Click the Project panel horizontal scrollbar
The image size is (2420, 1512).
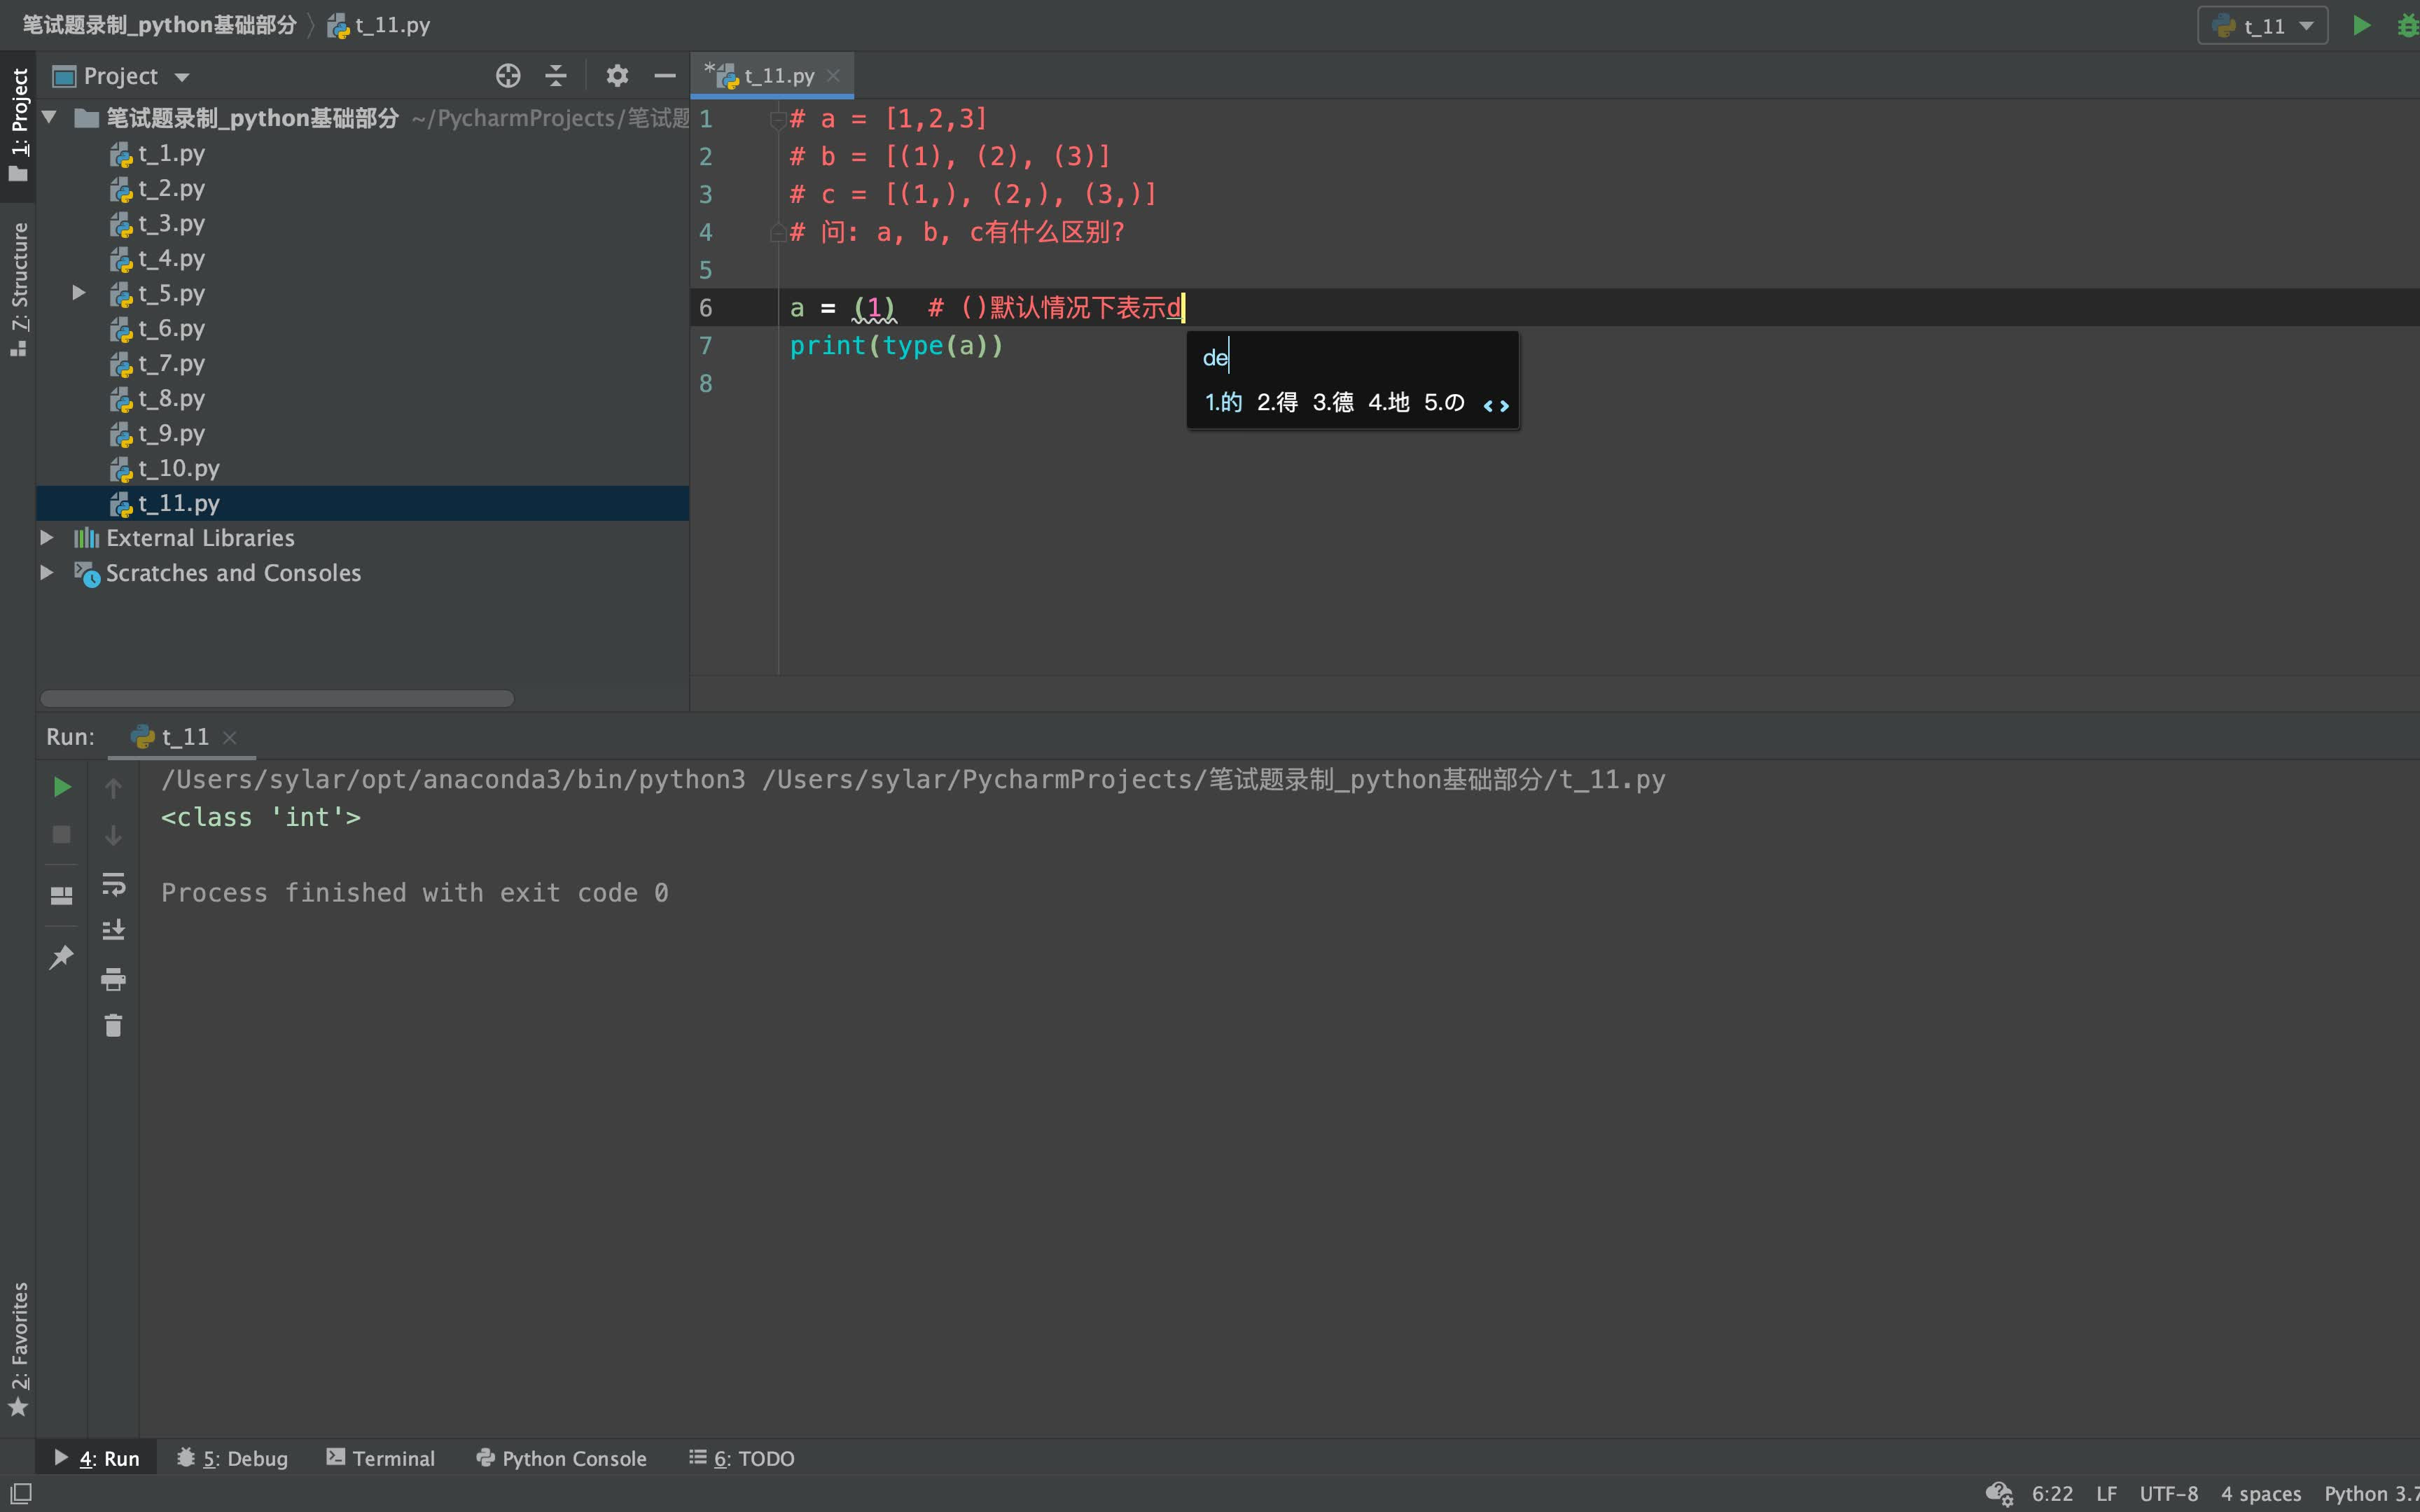[277, 698]
